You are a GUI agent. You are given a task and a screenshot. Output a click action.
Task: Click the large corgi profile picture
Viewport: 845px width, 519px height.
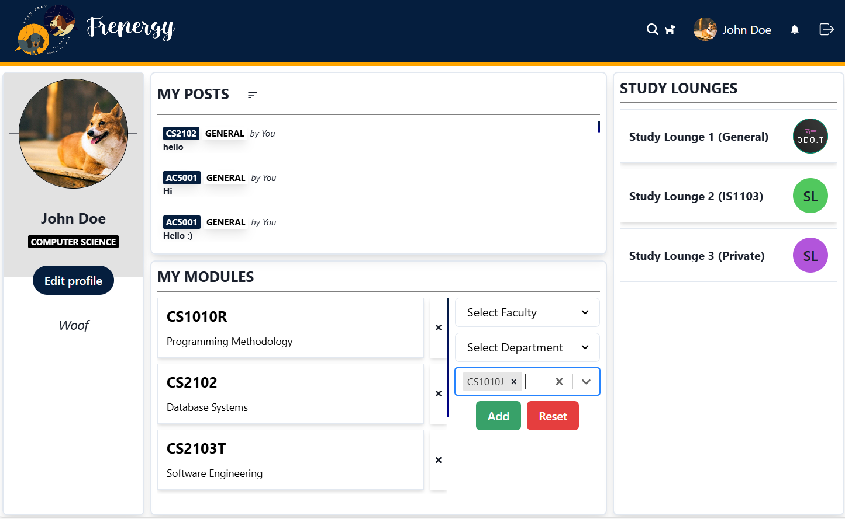coord(73,134)
